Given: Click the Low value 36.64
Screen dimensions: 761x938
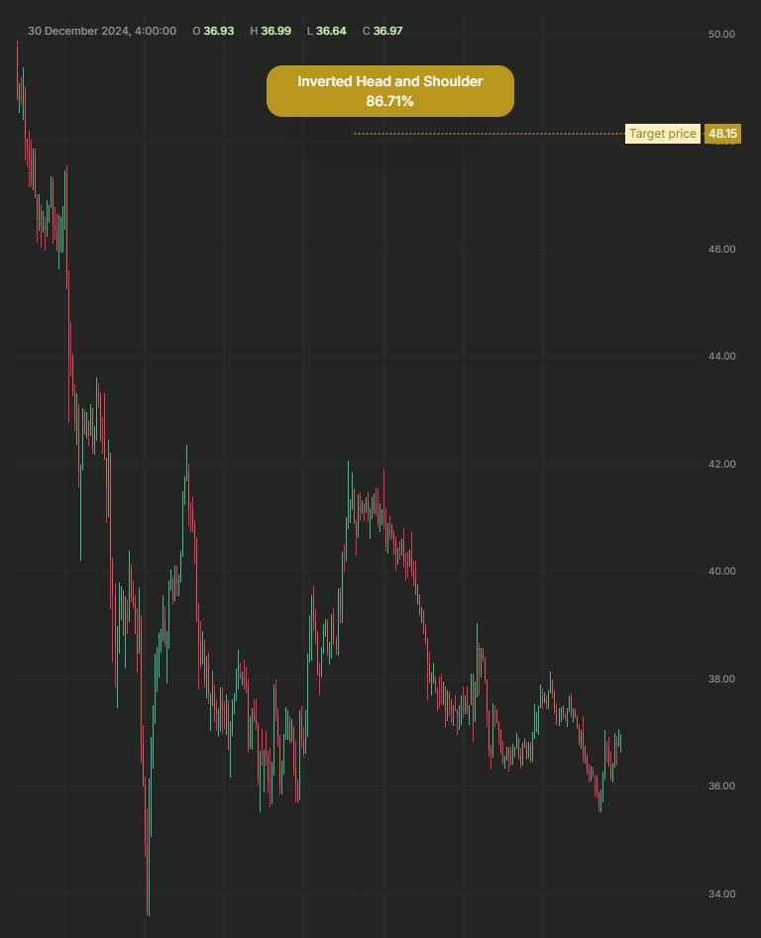Looking at the screenshot, I should pos(331,31).
